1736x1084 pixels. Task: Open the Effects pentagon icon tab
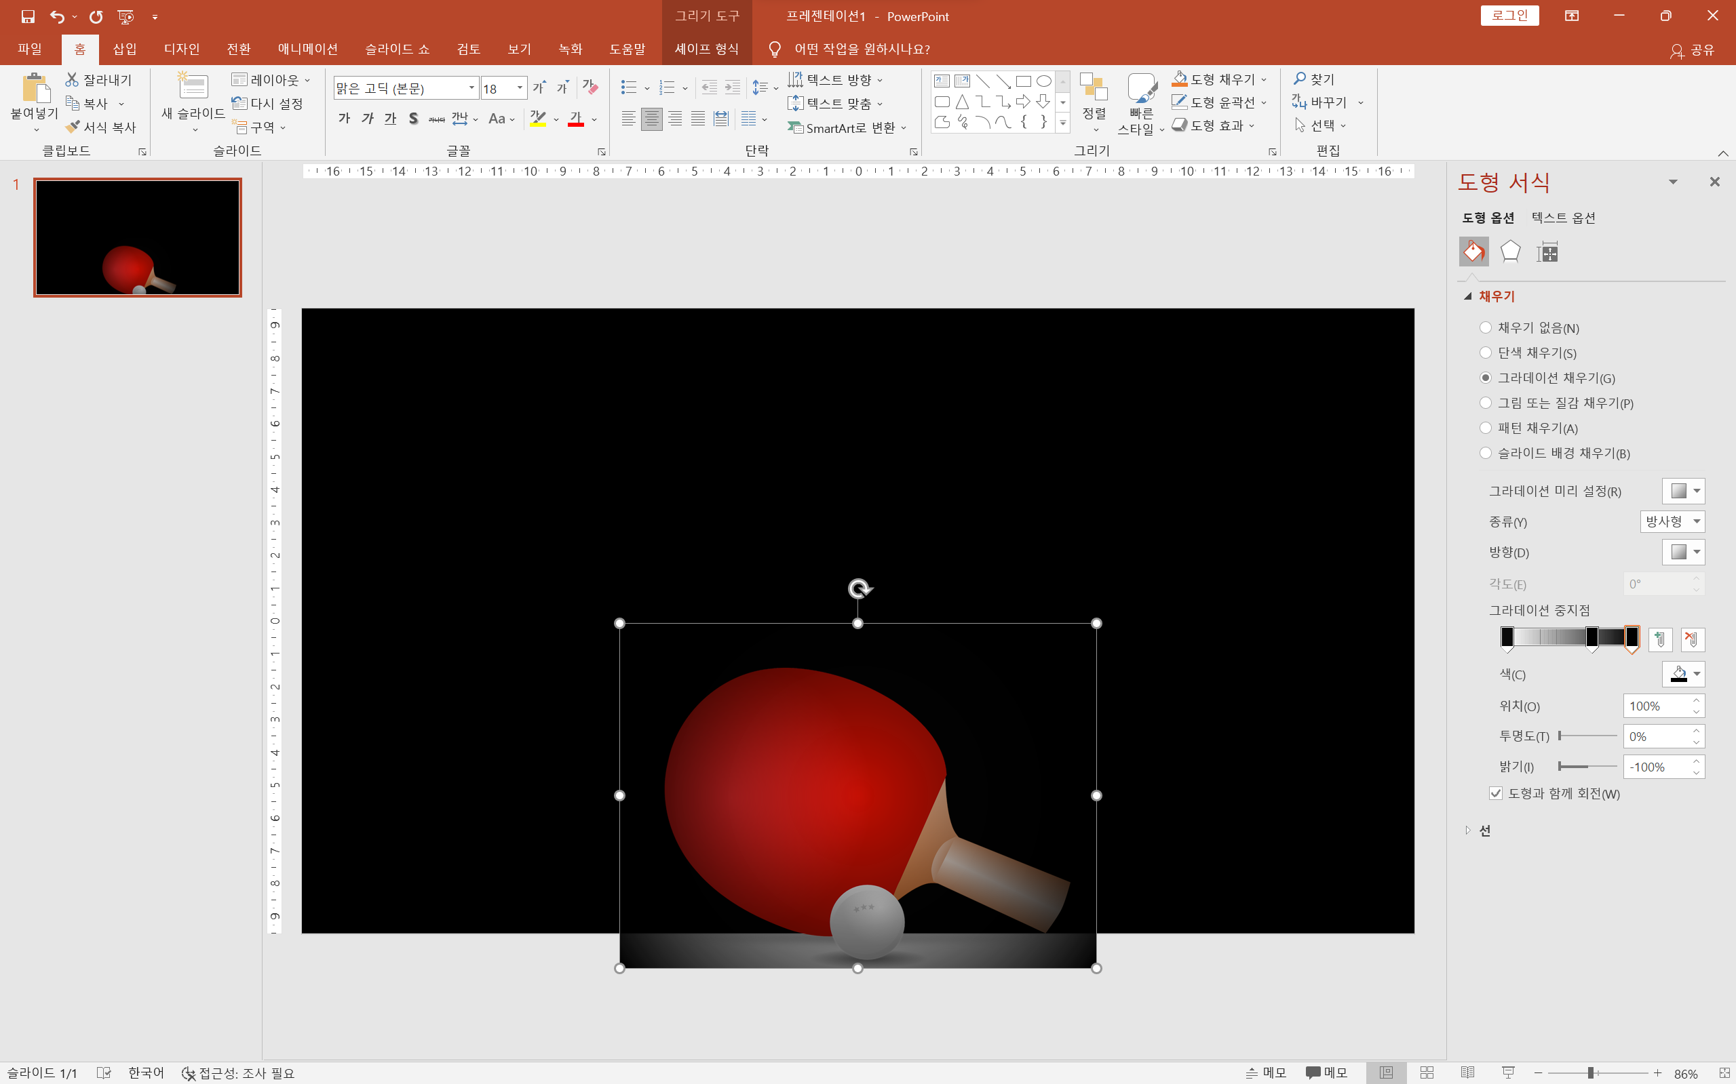pyautogui.click(x=1510, y=252)
